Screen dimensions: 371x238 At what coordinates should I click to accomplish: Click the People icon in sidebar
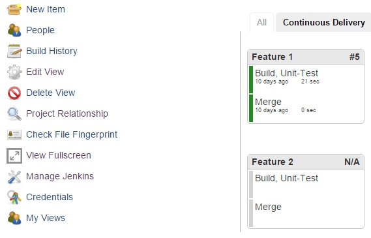click(14, 30)
